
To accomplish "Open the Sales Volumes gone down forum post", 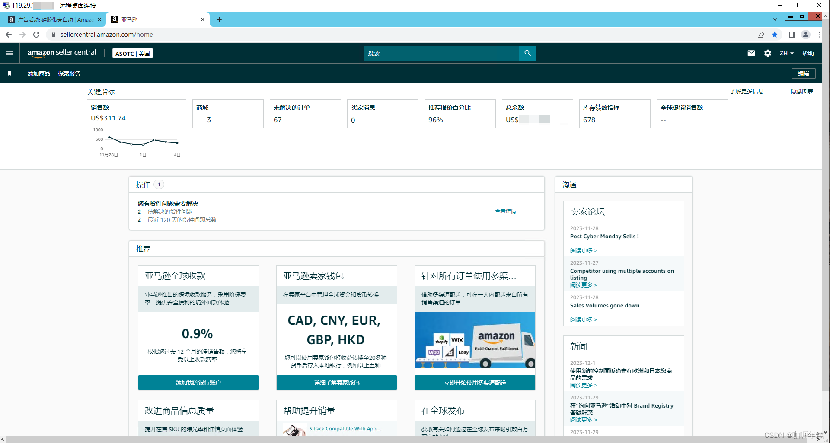I will [605, 306].
